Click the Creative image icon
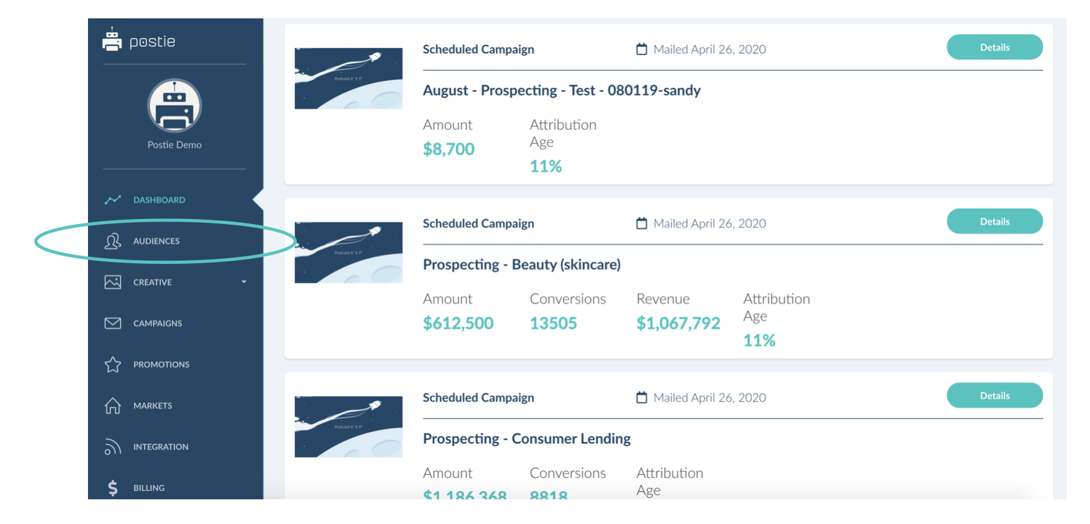1090x524 pixels. tap(113, 282)
